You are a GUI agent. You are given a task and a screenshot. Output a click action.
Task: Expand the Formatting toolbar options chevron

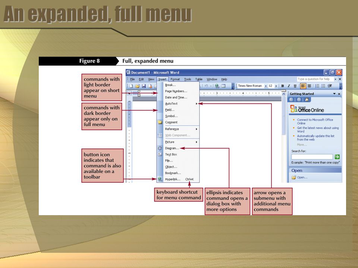[340, 86]
